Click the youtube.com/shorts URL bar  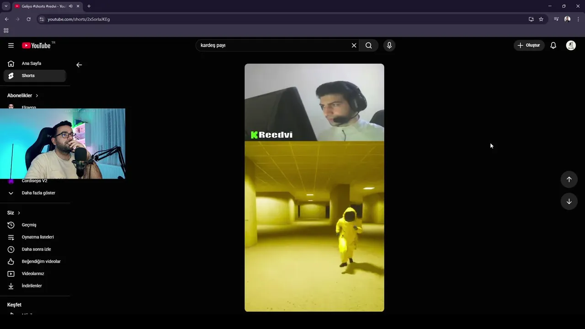pyautogui.click(x=79, y=19)
